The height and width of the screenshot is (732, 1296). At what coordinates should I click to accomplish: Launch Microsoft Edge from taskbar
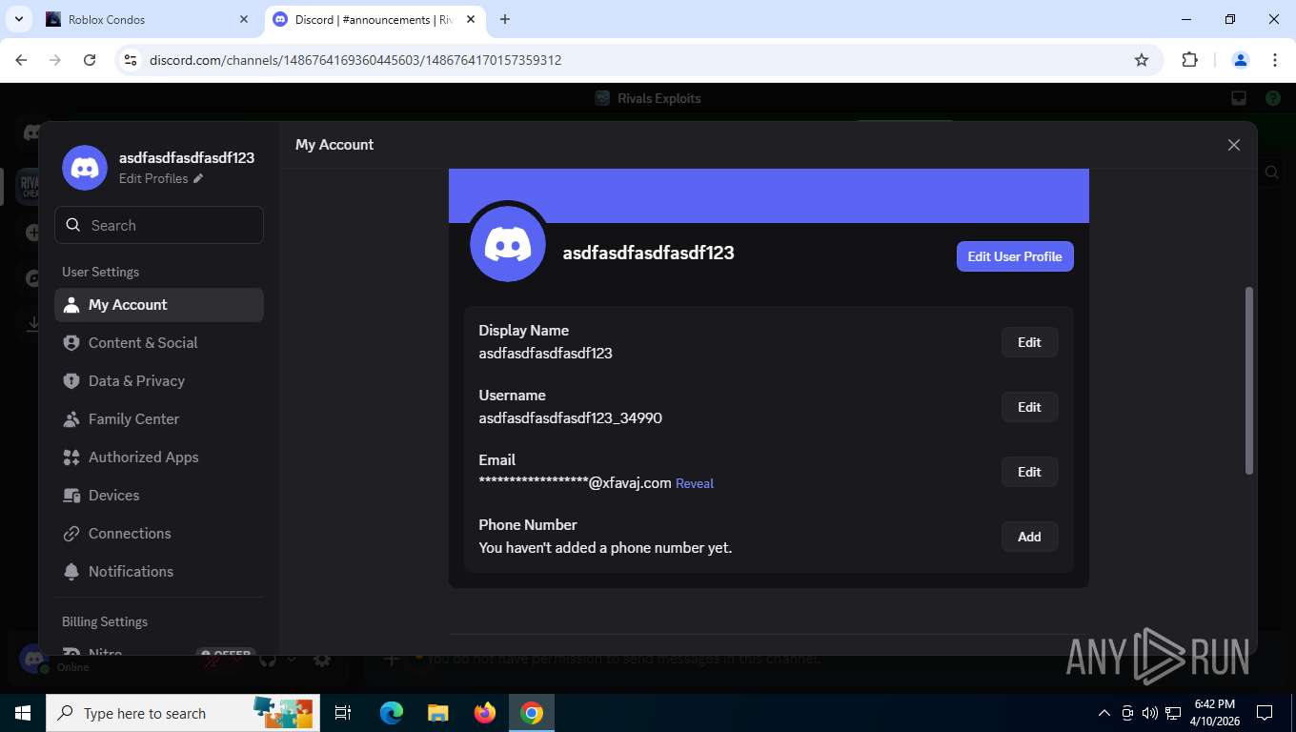tap(392, 713)
